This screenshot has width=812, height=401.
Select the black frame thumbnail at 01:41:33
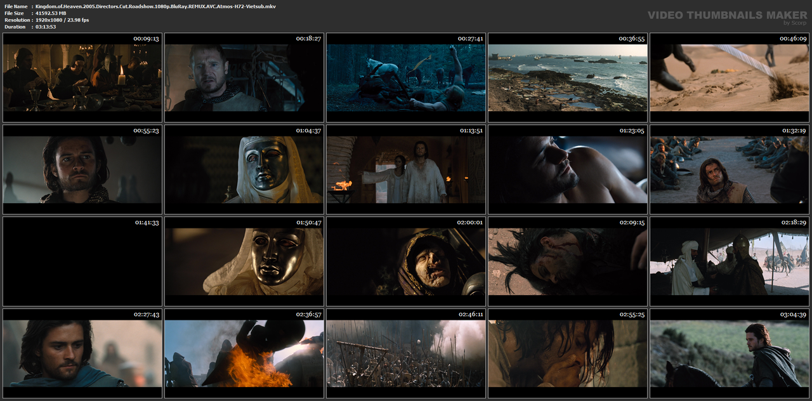click(x=82, y=261)
